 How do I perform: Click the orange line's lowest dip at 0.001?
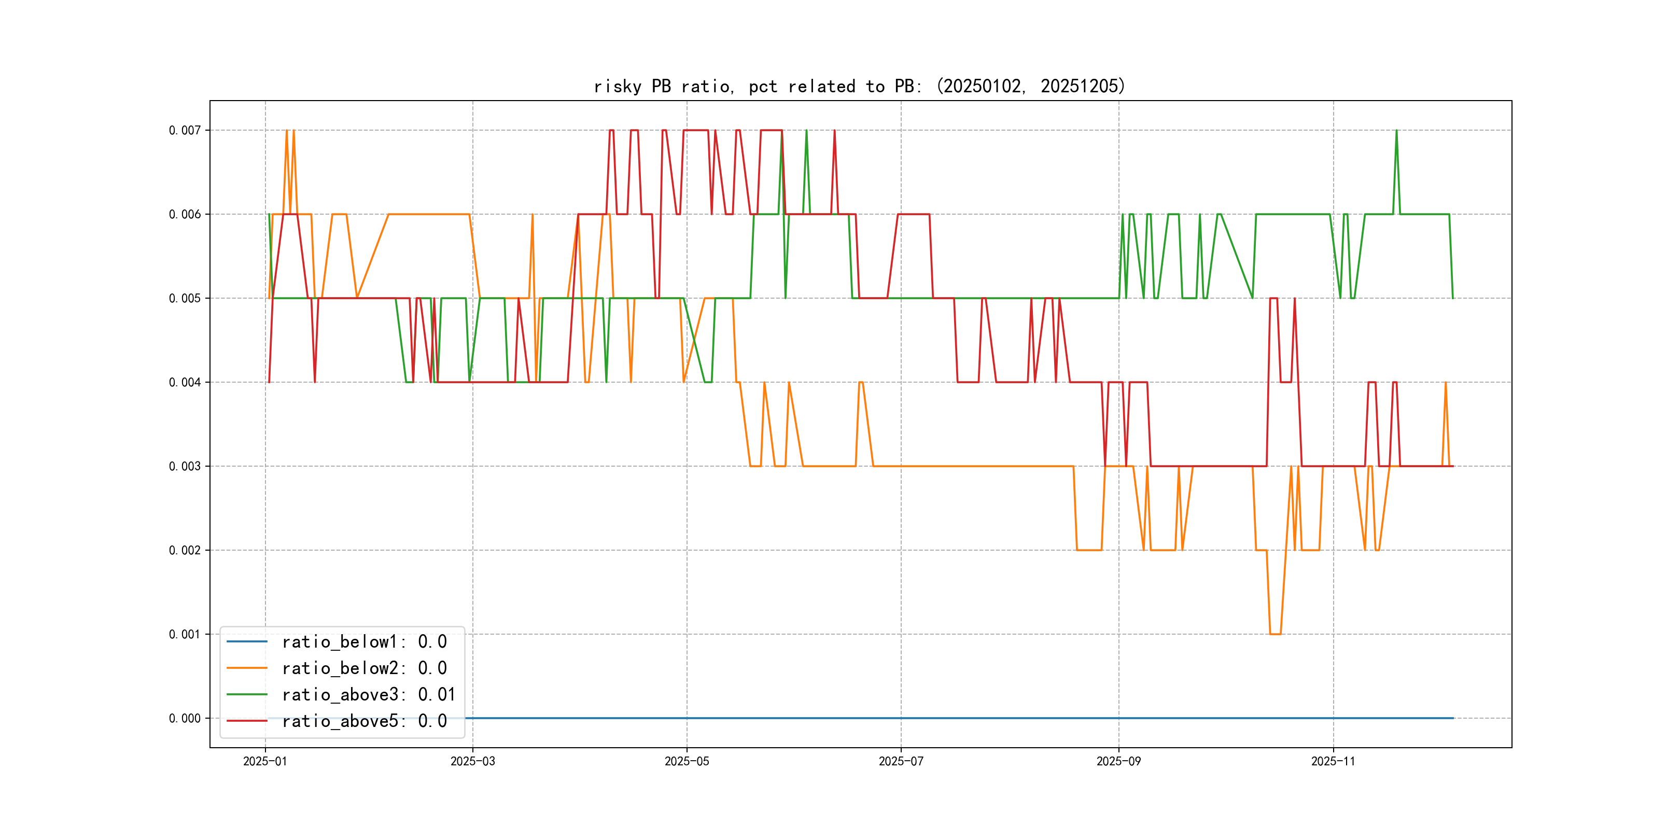coord(1275,634)
